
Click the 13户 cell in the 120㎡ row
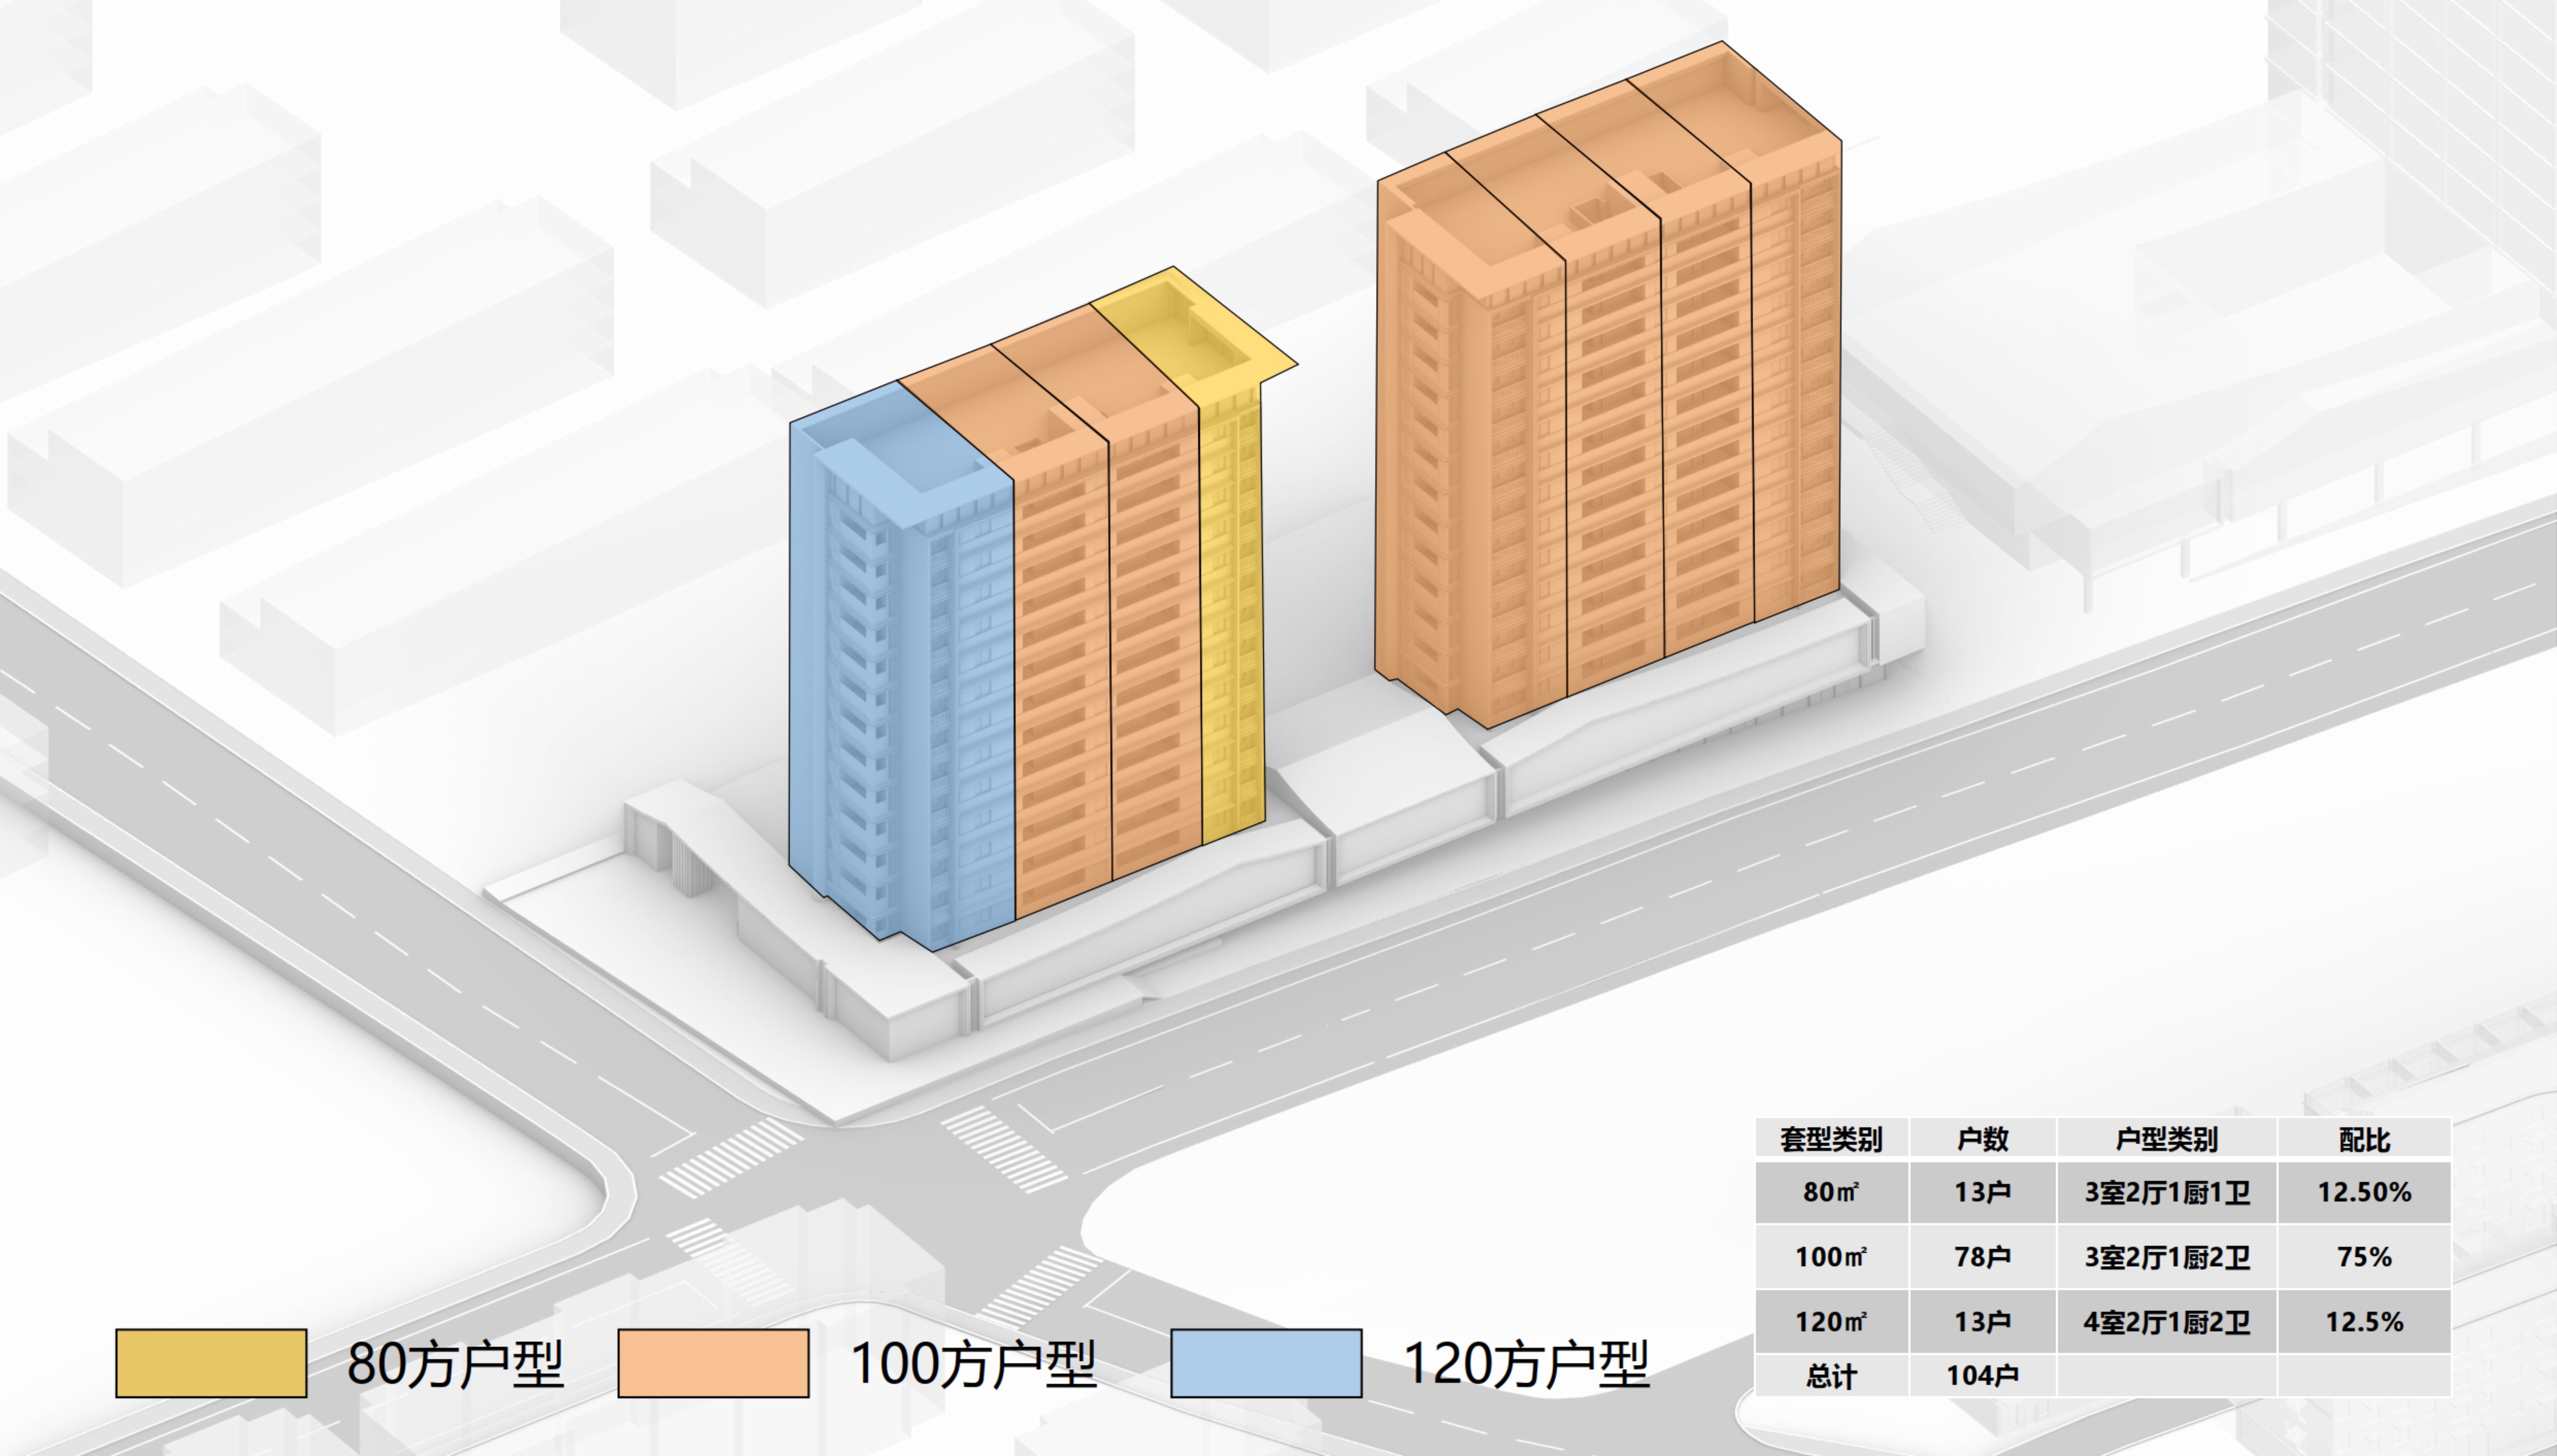point(1983,1322)
